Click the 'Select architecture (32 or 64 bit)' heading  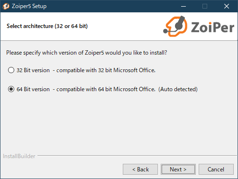[47, 26]
